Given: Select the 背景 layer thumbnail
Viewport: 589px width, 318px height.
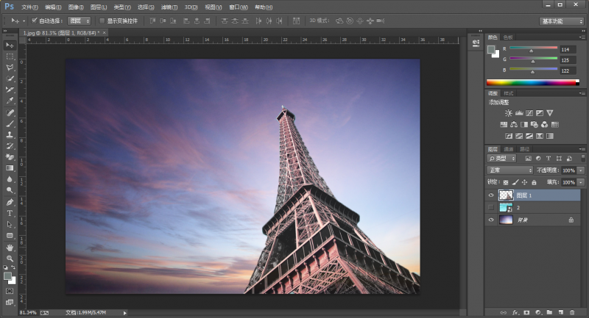Looking at the screenshot, I should point(505,220).
